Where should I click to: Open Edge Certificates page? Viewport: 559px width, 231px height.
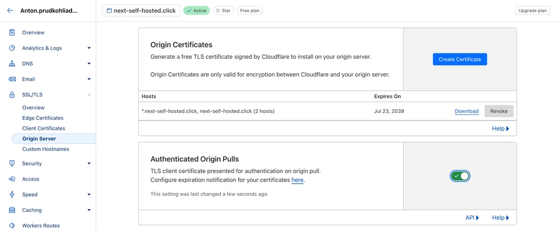(x=42, y=118)
